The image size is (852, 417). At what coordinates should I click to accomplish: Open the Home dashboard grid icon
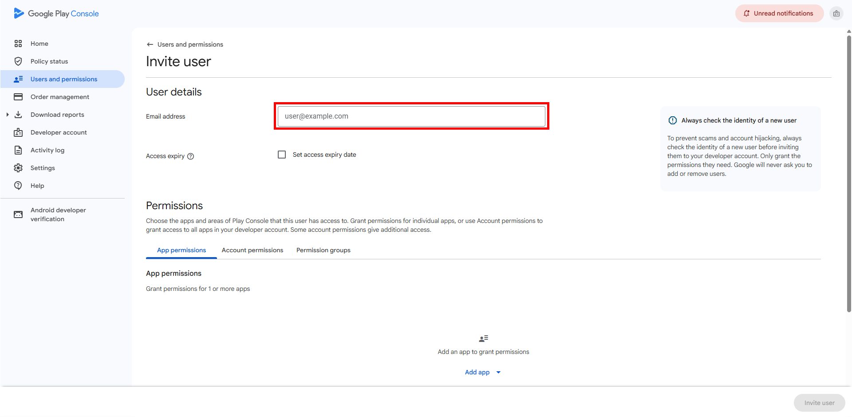tap(18, 44)
